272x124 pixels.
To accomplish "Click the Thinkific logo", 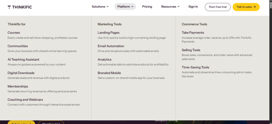I will [x=20, y=7].
